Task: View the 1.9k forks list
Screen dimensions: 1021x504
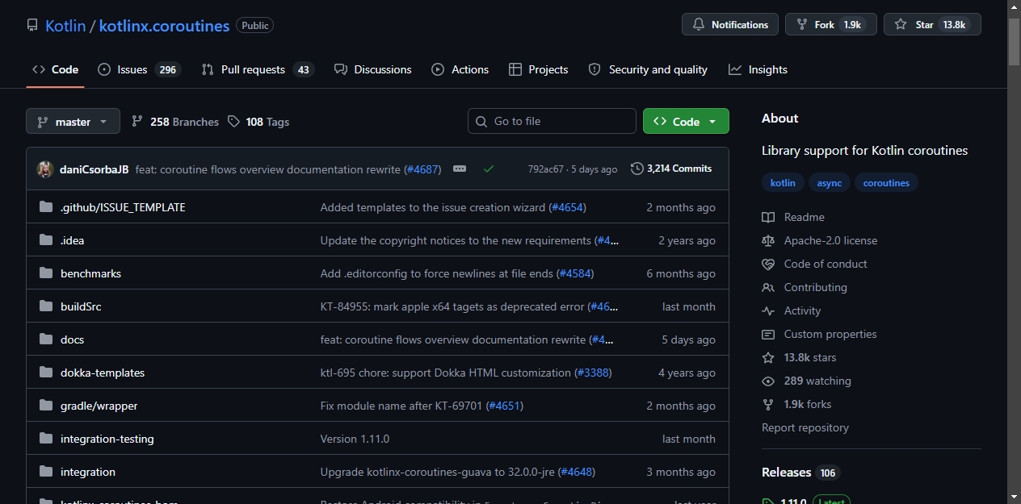Action: pyautogui.click(x=796, y=404)
